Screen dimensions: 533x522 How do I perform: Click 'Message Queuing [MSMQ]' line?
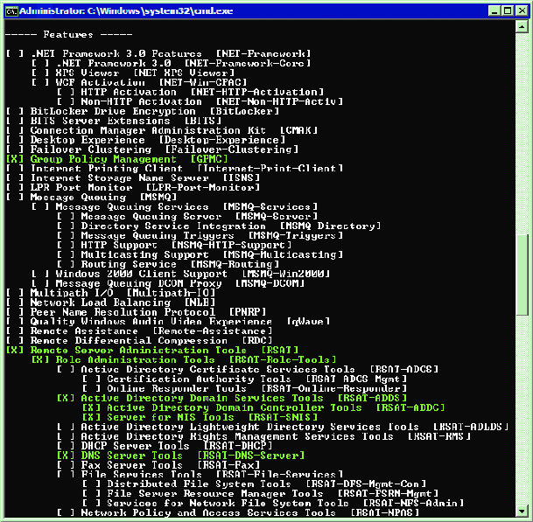92,198
